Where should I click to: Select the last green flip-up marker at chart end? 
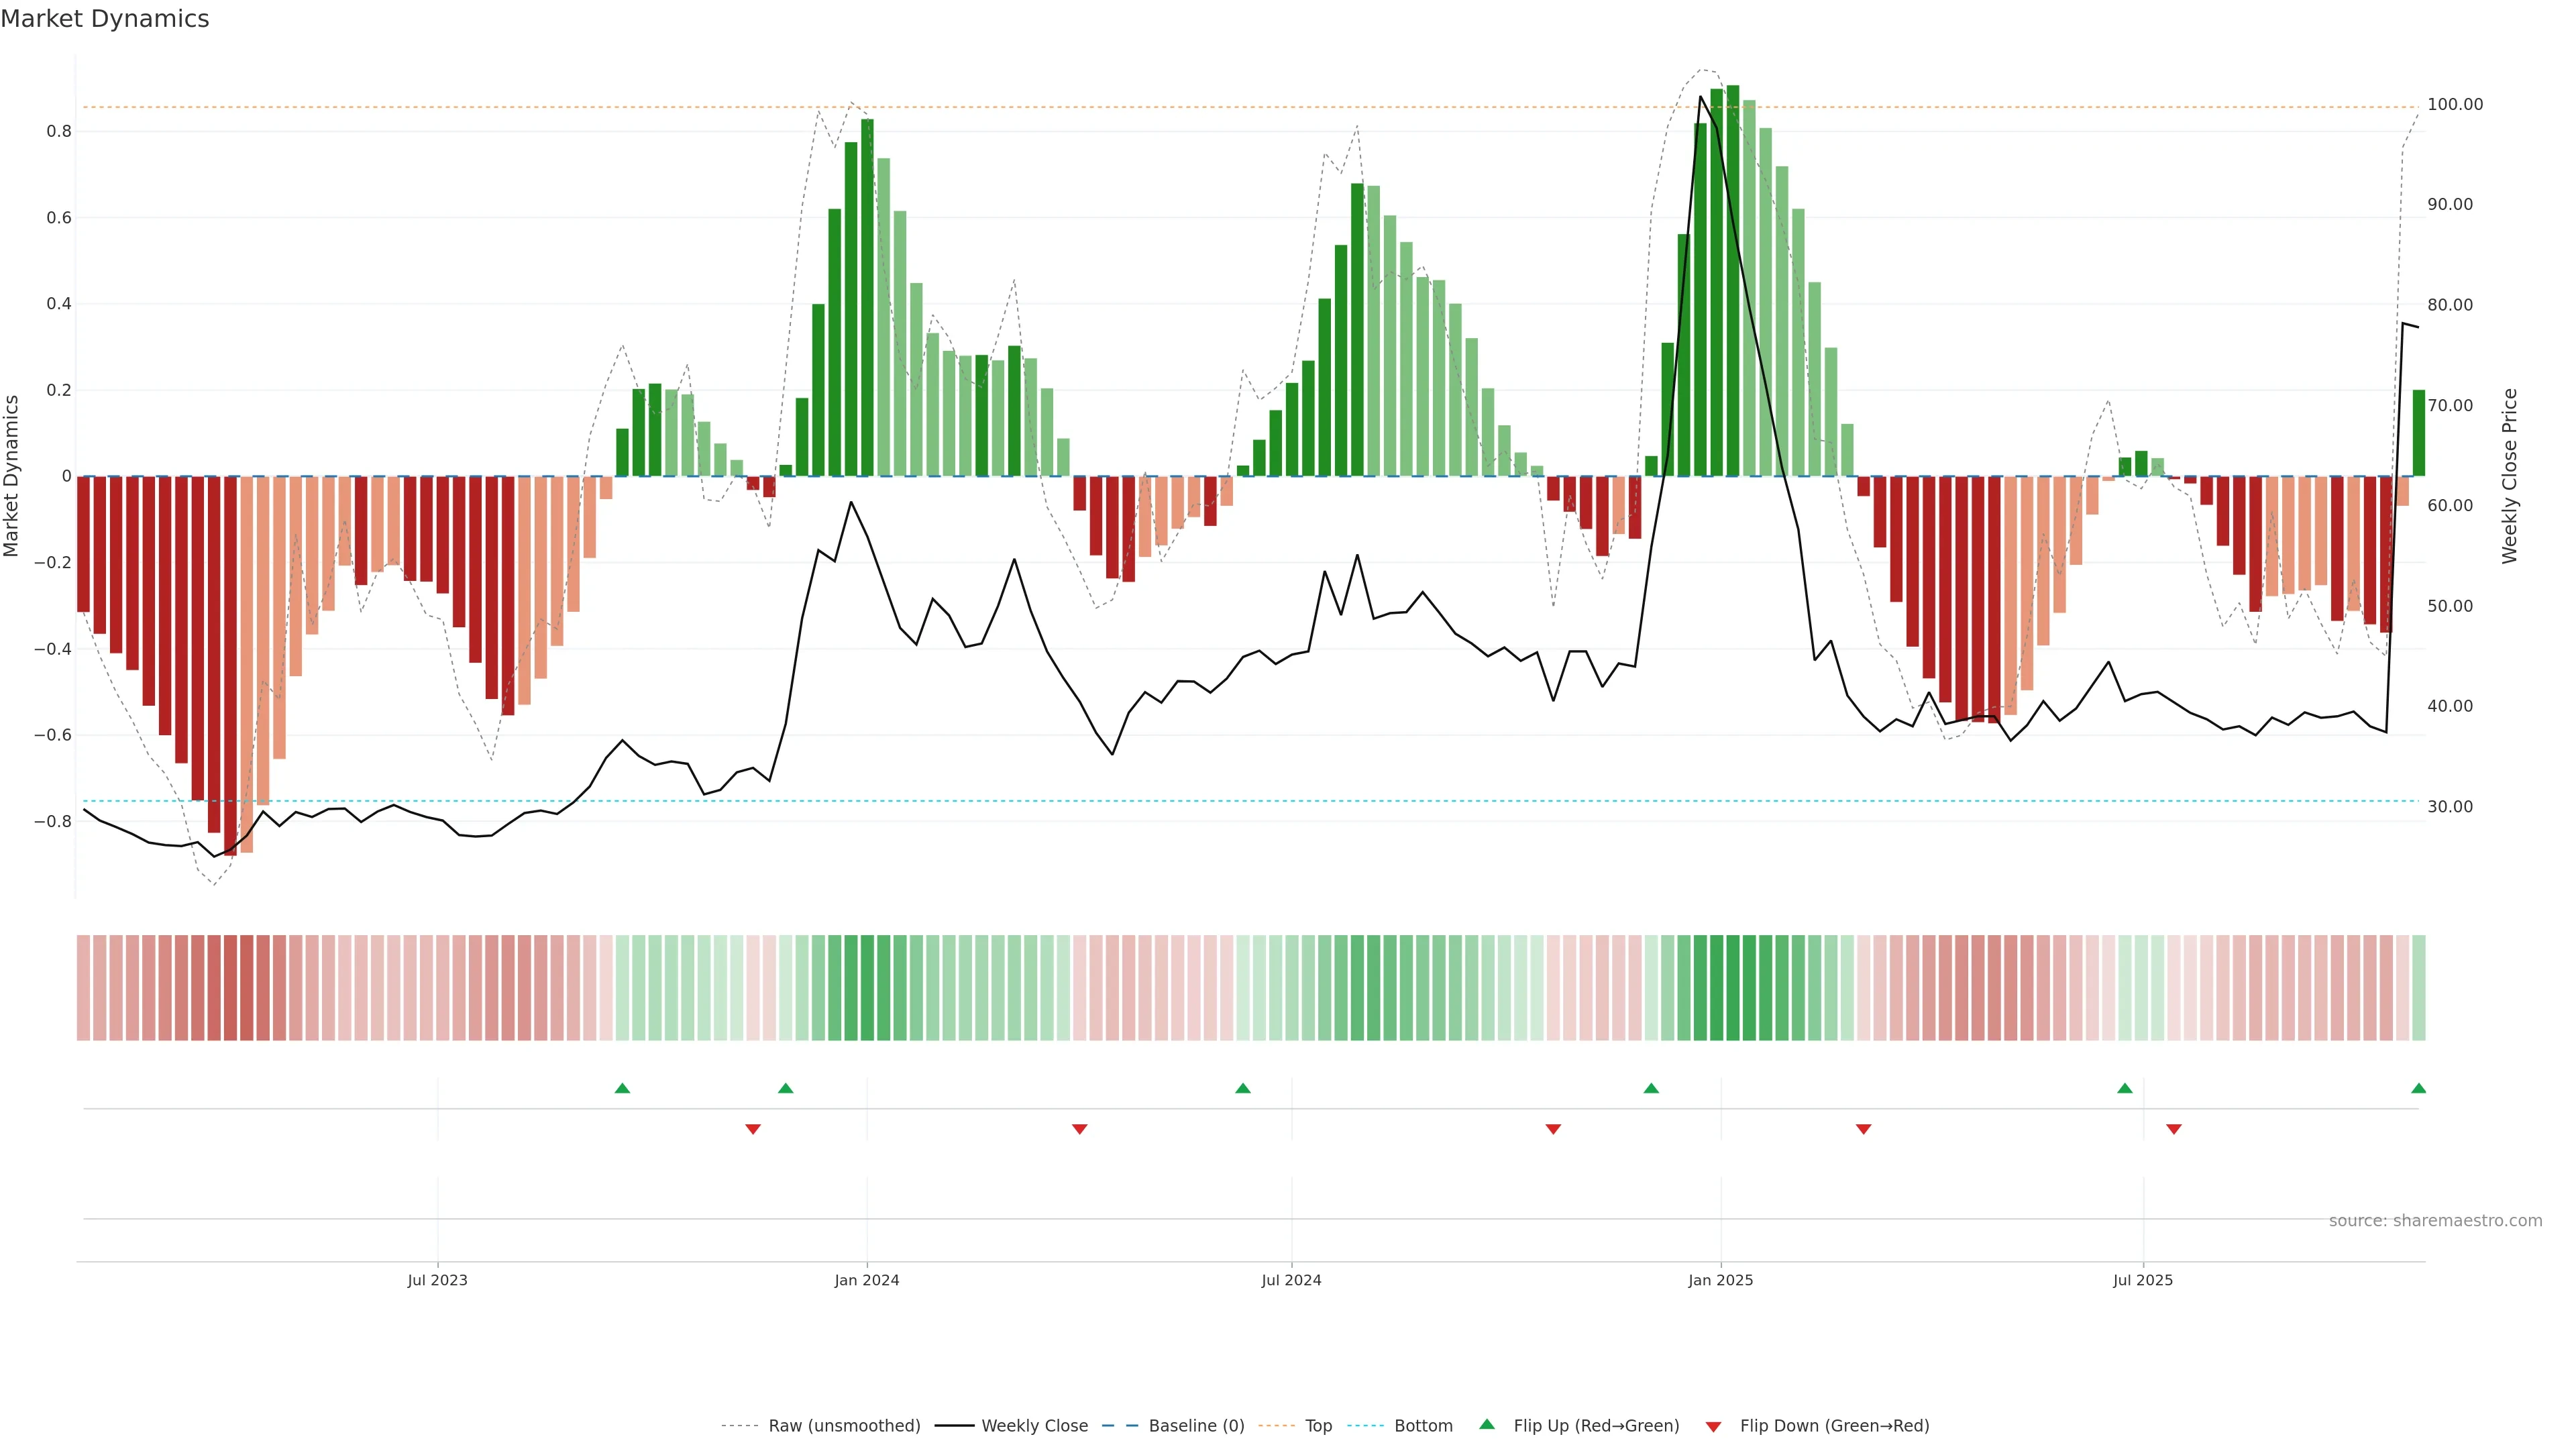[2418, 1088]
